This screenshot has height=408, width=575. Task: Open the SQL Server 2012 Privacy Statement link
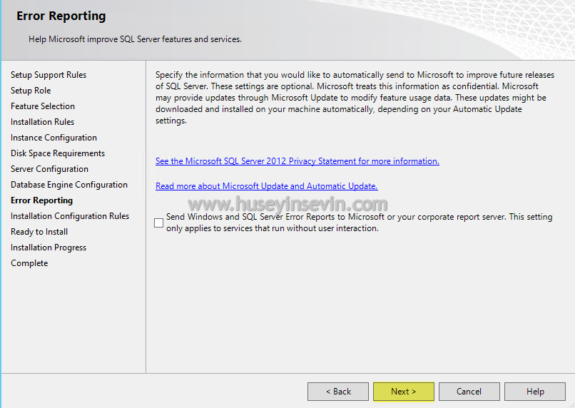(297, 161)
